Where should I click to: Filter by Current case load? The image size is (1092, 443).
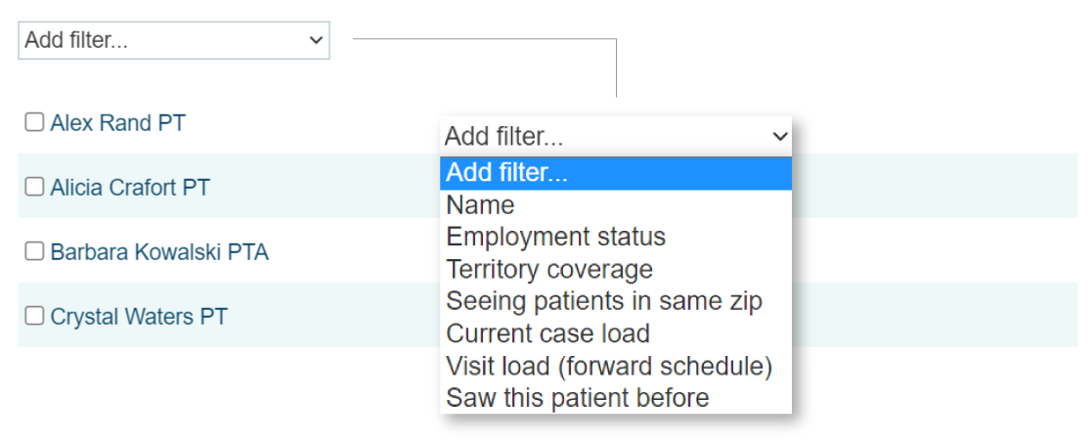pos(547,333)
